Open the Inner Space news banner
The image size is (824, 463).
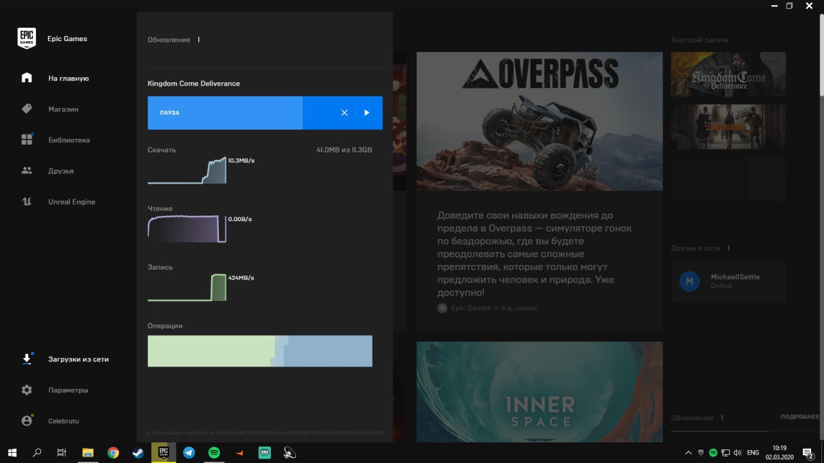539,391
